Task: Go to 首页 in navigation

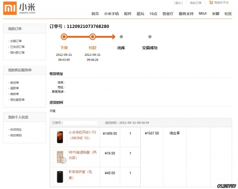Action: pos(95,14)
